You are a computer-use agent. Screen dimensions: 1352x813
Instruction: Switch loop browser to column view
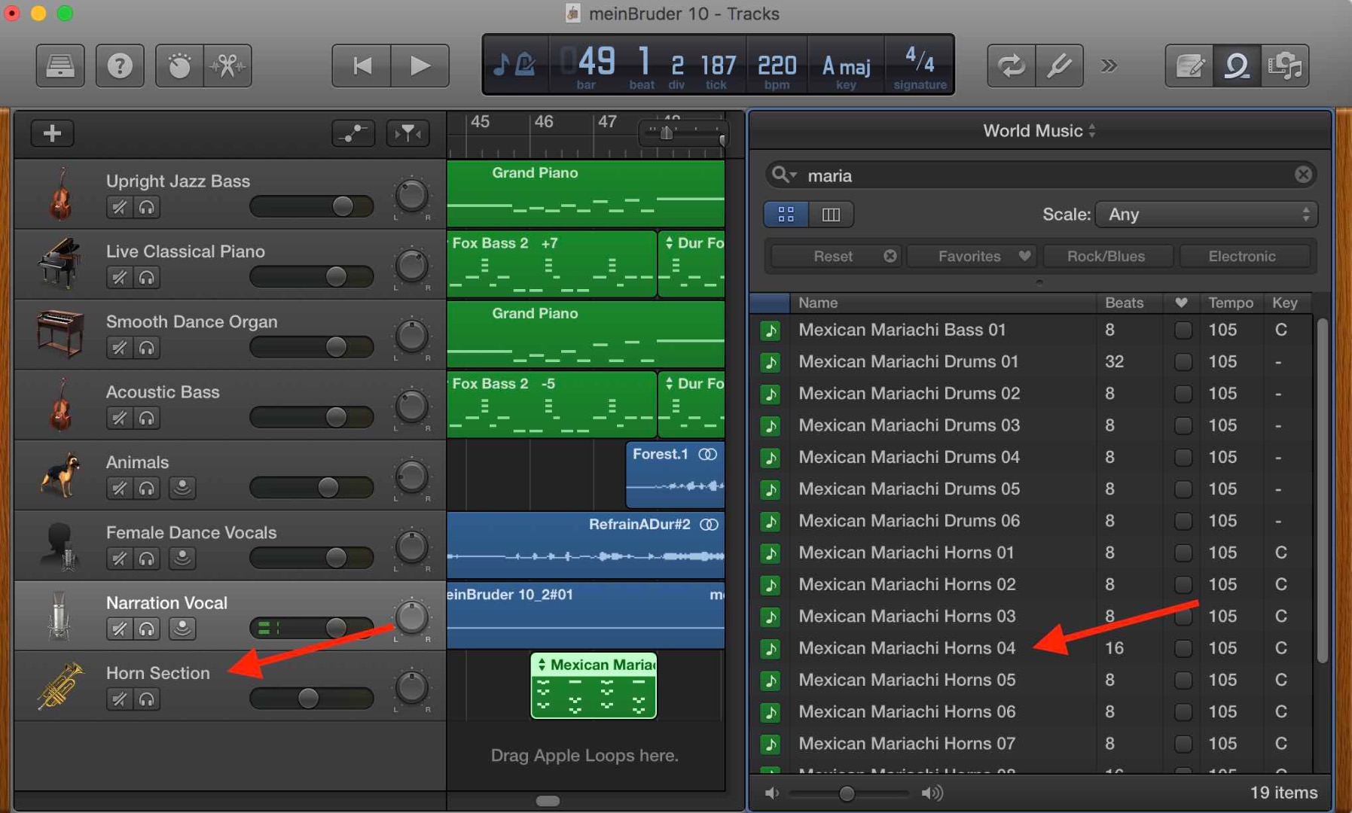pyautogui.click(x=831, y=214)
